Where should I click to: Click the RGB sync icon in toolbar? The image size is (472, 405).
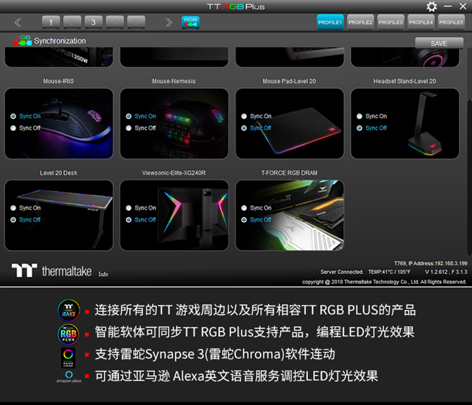(190, 23)
